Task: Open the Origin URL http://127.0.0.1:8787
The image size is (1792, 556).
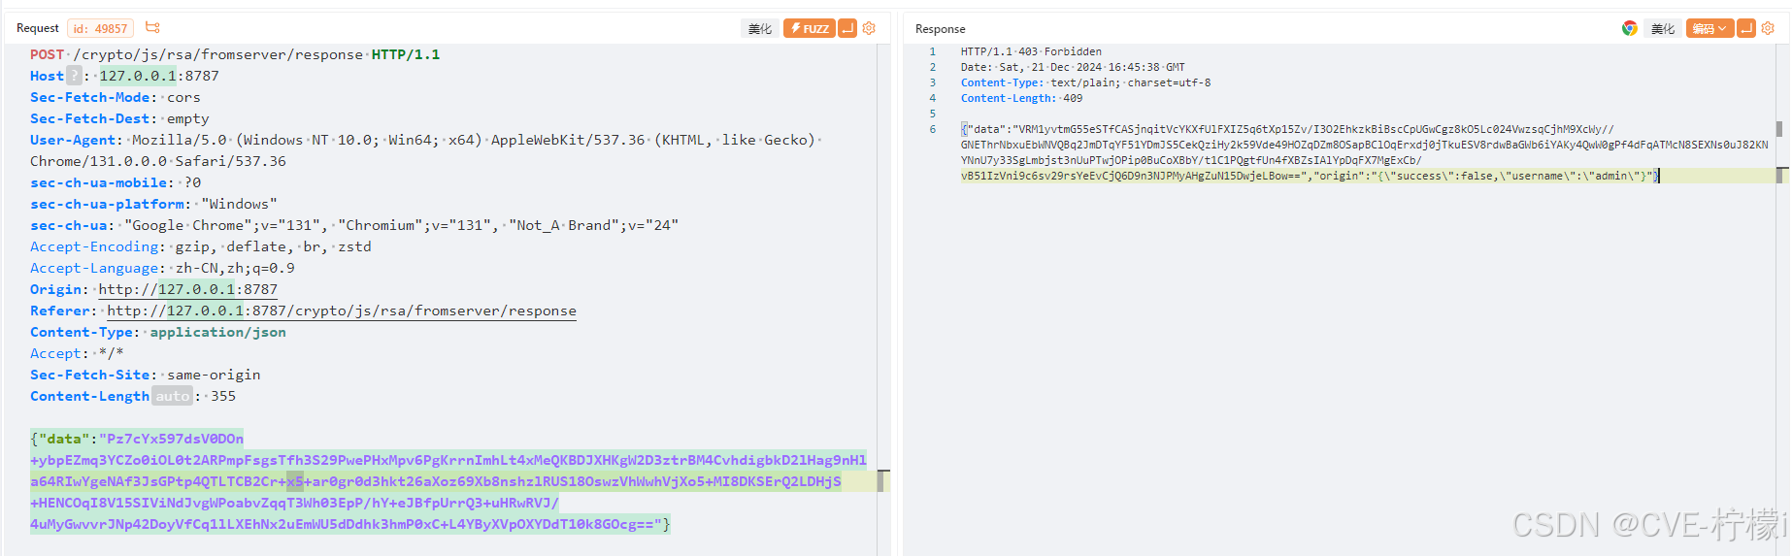Action: pos(188,289)
